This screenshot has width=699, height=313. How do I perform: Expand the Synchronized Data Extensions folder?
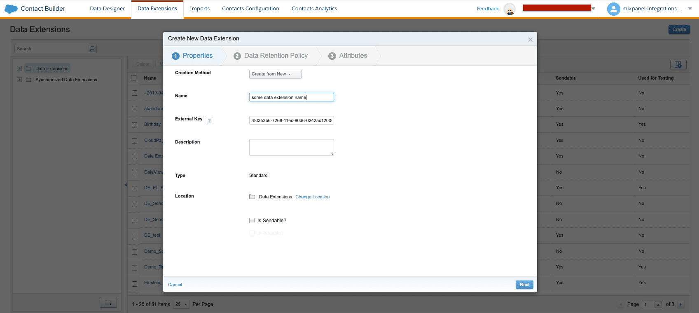click(x=19, y=80)
